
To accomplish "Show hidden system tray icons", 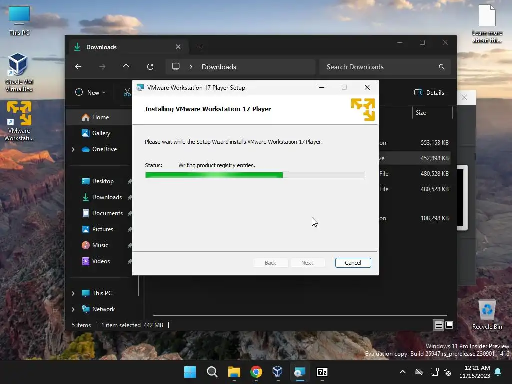I will [403, 372].
